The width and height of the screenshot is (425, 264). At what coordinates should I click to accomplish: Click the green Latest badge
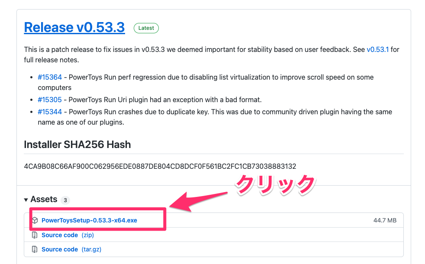(x=146, y=28)
